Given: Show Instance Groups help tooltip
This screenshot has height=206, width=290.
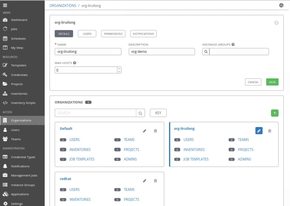Looking at the screenshot, I should (x=233, y=45).
